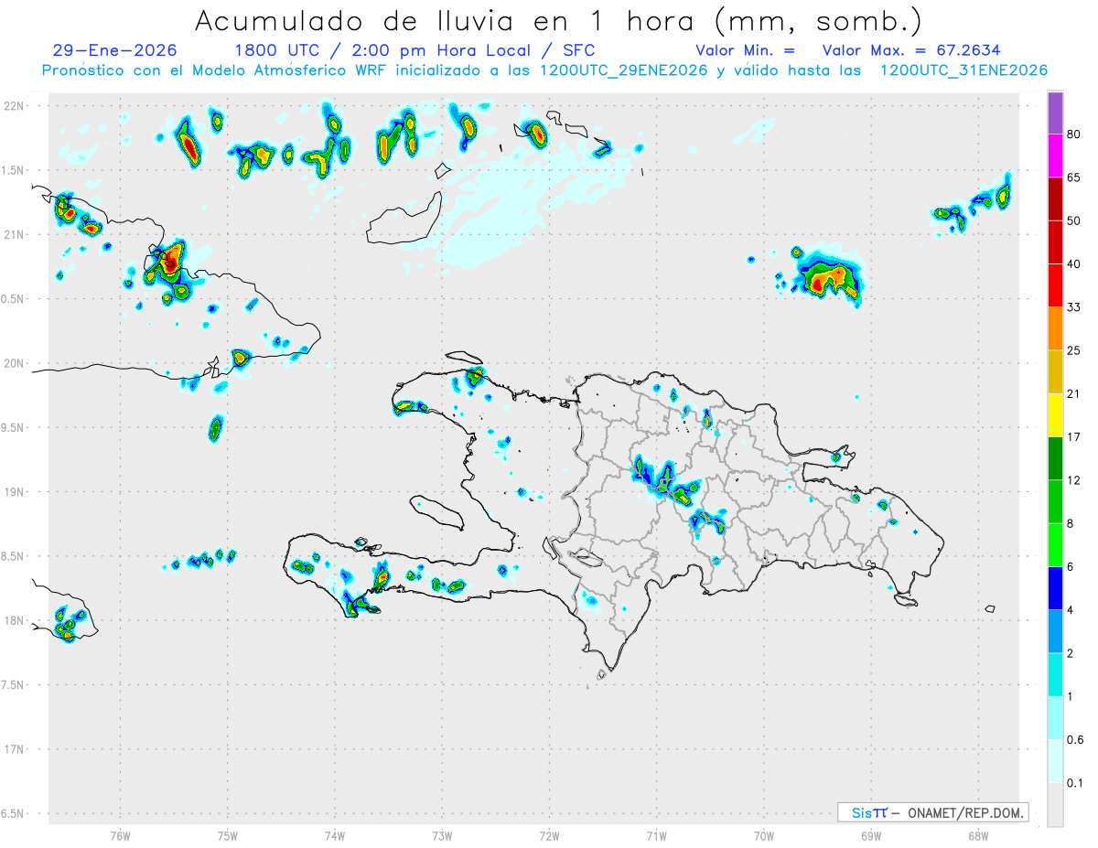Click the '18N' latitude label
The image size is (1098, 848).
(14, 620)
